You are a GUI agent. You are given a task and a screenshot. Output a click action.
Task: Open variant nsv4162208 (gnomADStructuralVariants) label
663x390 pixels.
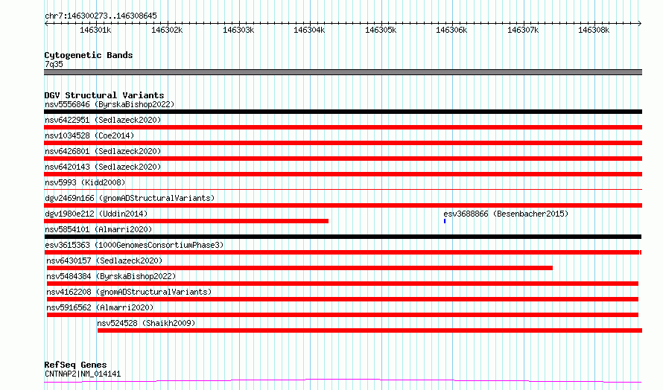tap(129, 292)
